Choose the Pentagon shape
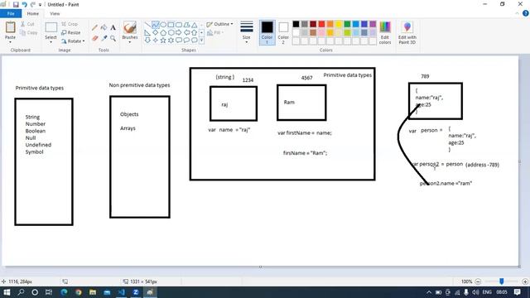The height and width of the screenshot is (298, 530). [x=163, y=32]
